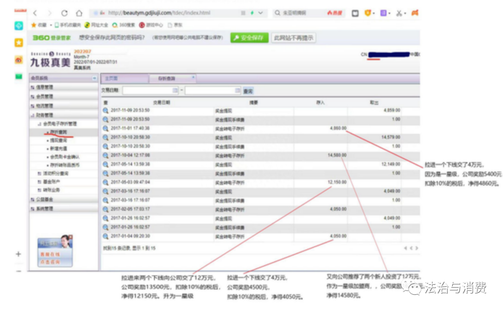Viewport: 503px width, 310px height.
Task: Open the orange game controller icon
Action: 415,13
